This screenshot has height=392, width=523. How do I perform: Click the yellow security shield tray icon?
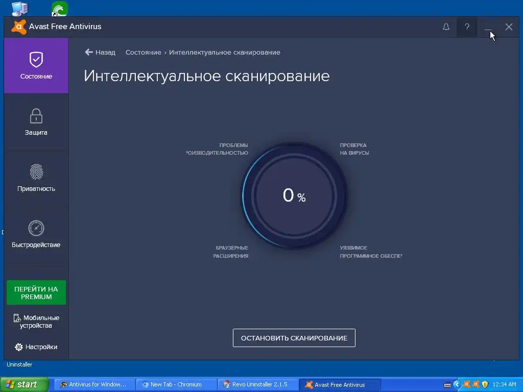pos(485,385)
